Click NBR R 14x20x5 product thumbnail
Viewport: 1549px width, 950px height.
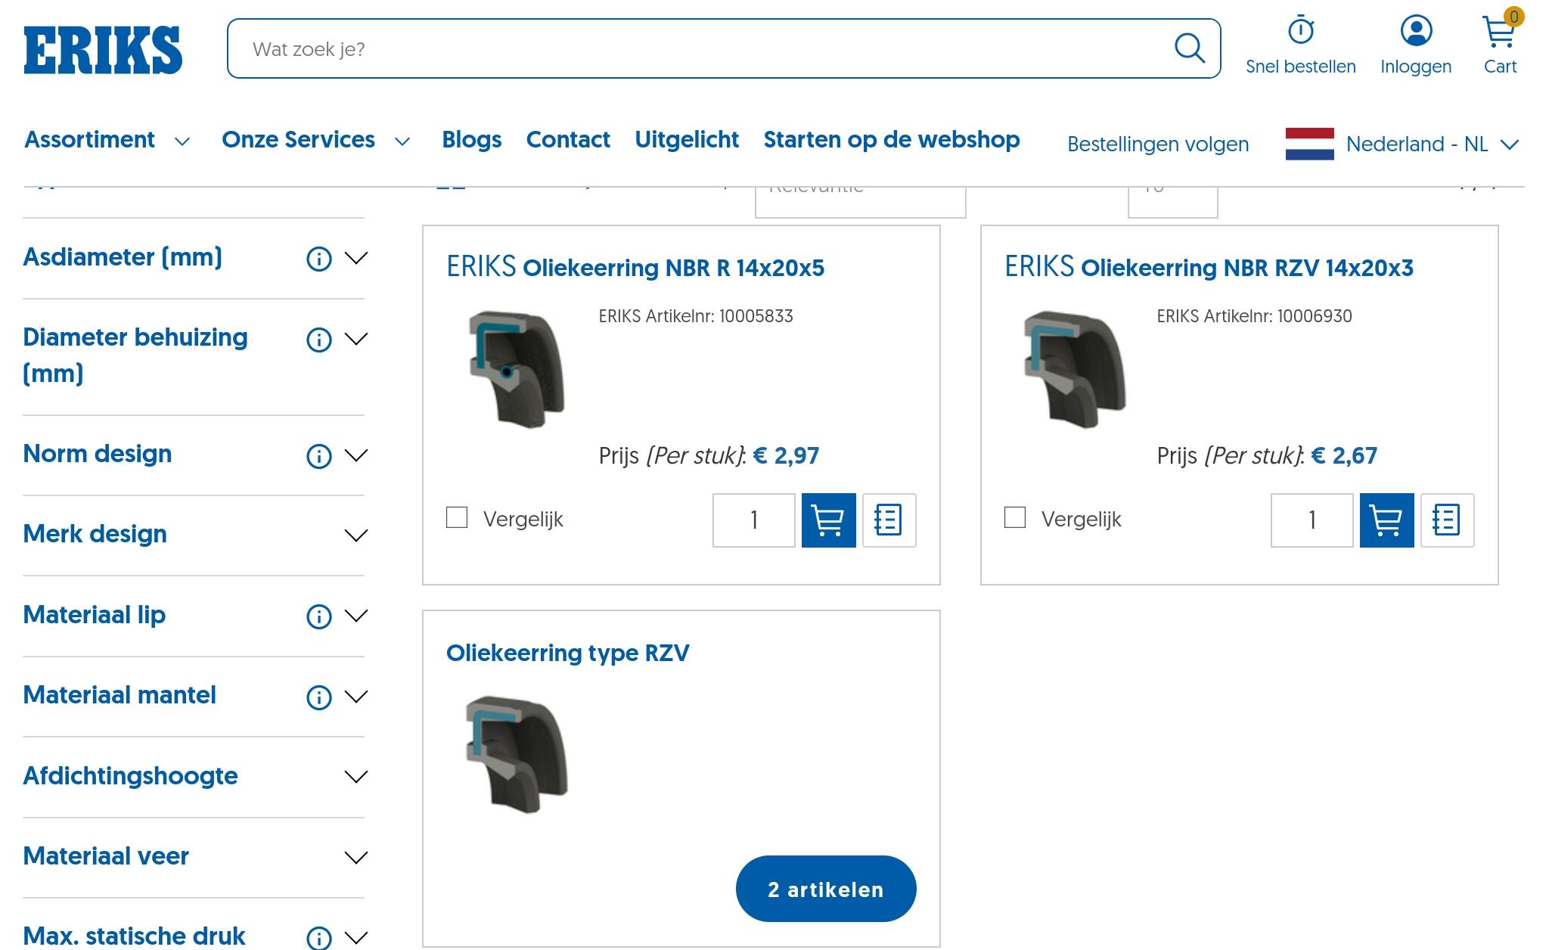click(517, 369)
